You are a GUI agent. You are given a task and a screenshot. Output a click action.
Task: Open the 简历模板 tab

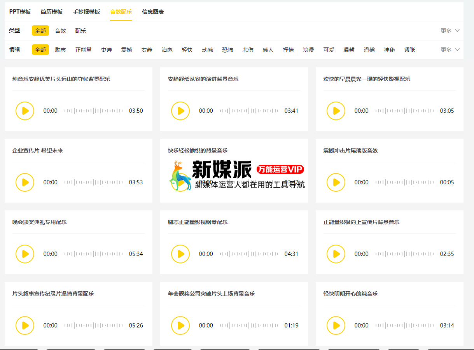click(52, 12)
